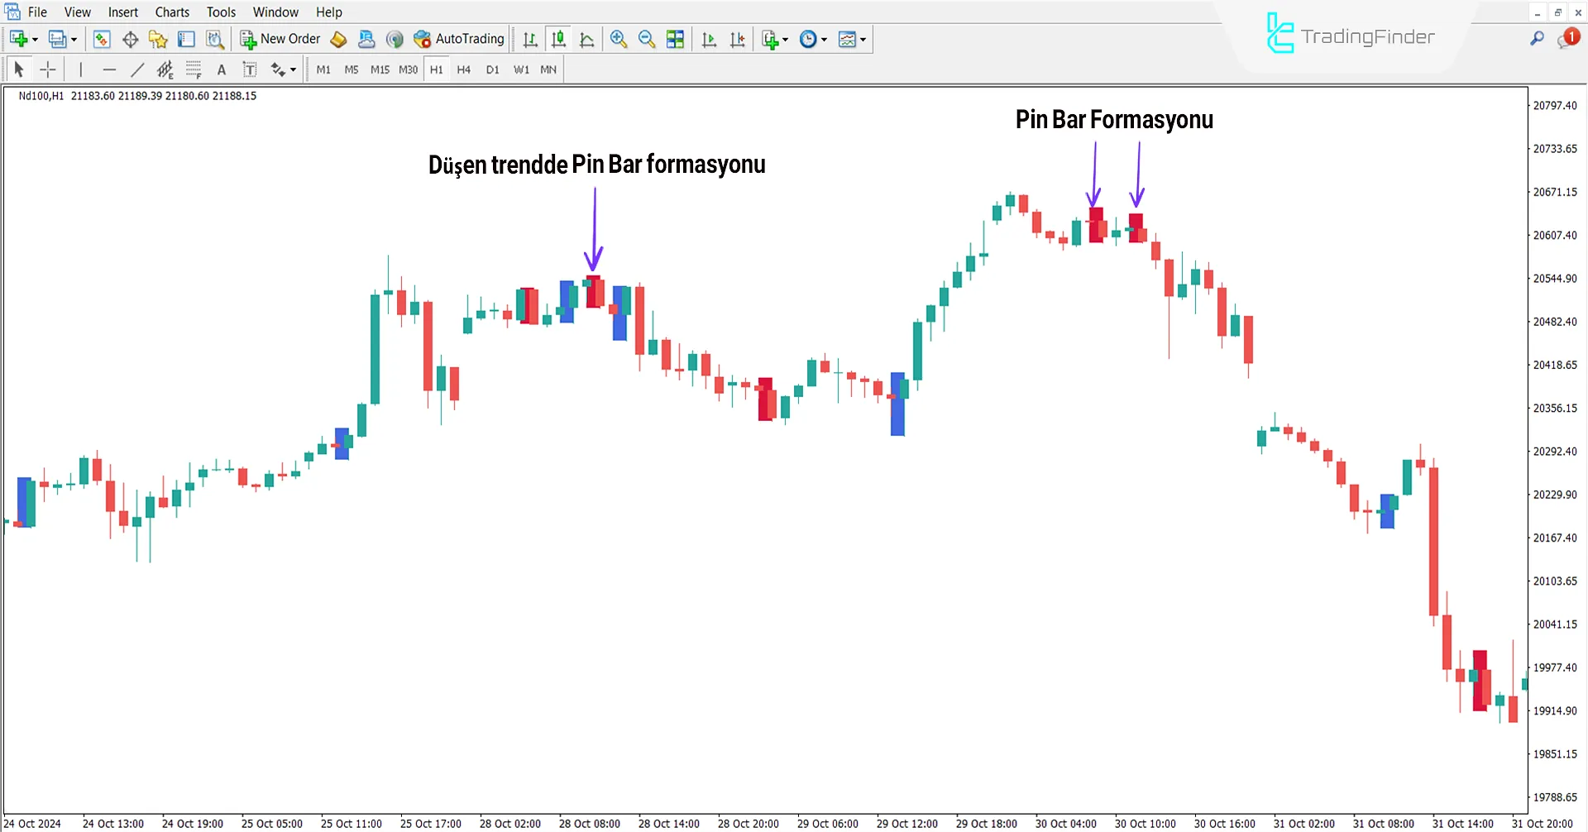The width and height of the screenshot is (1588, 832).
Task: Zoom out of the chart
Action: click(647, 39)
